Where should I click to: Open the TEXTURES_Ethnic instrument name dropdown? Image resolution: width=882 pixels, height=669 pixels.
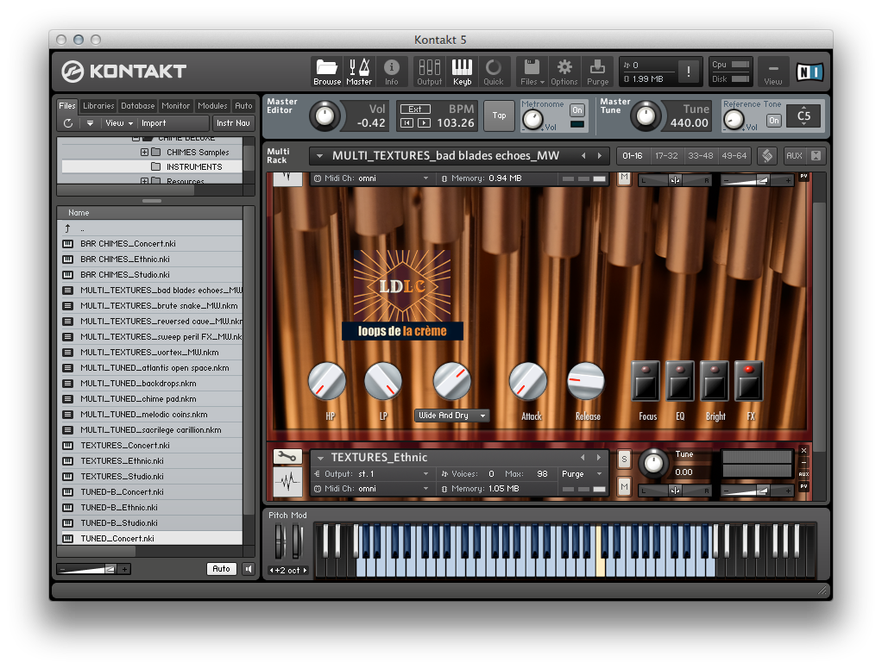tap(320, 458)
